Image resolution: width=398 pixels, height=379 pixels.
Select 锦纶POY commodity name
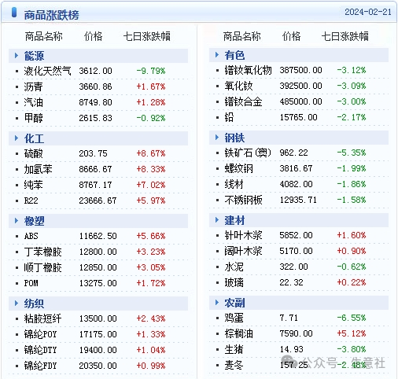click(x=40, y=334)
